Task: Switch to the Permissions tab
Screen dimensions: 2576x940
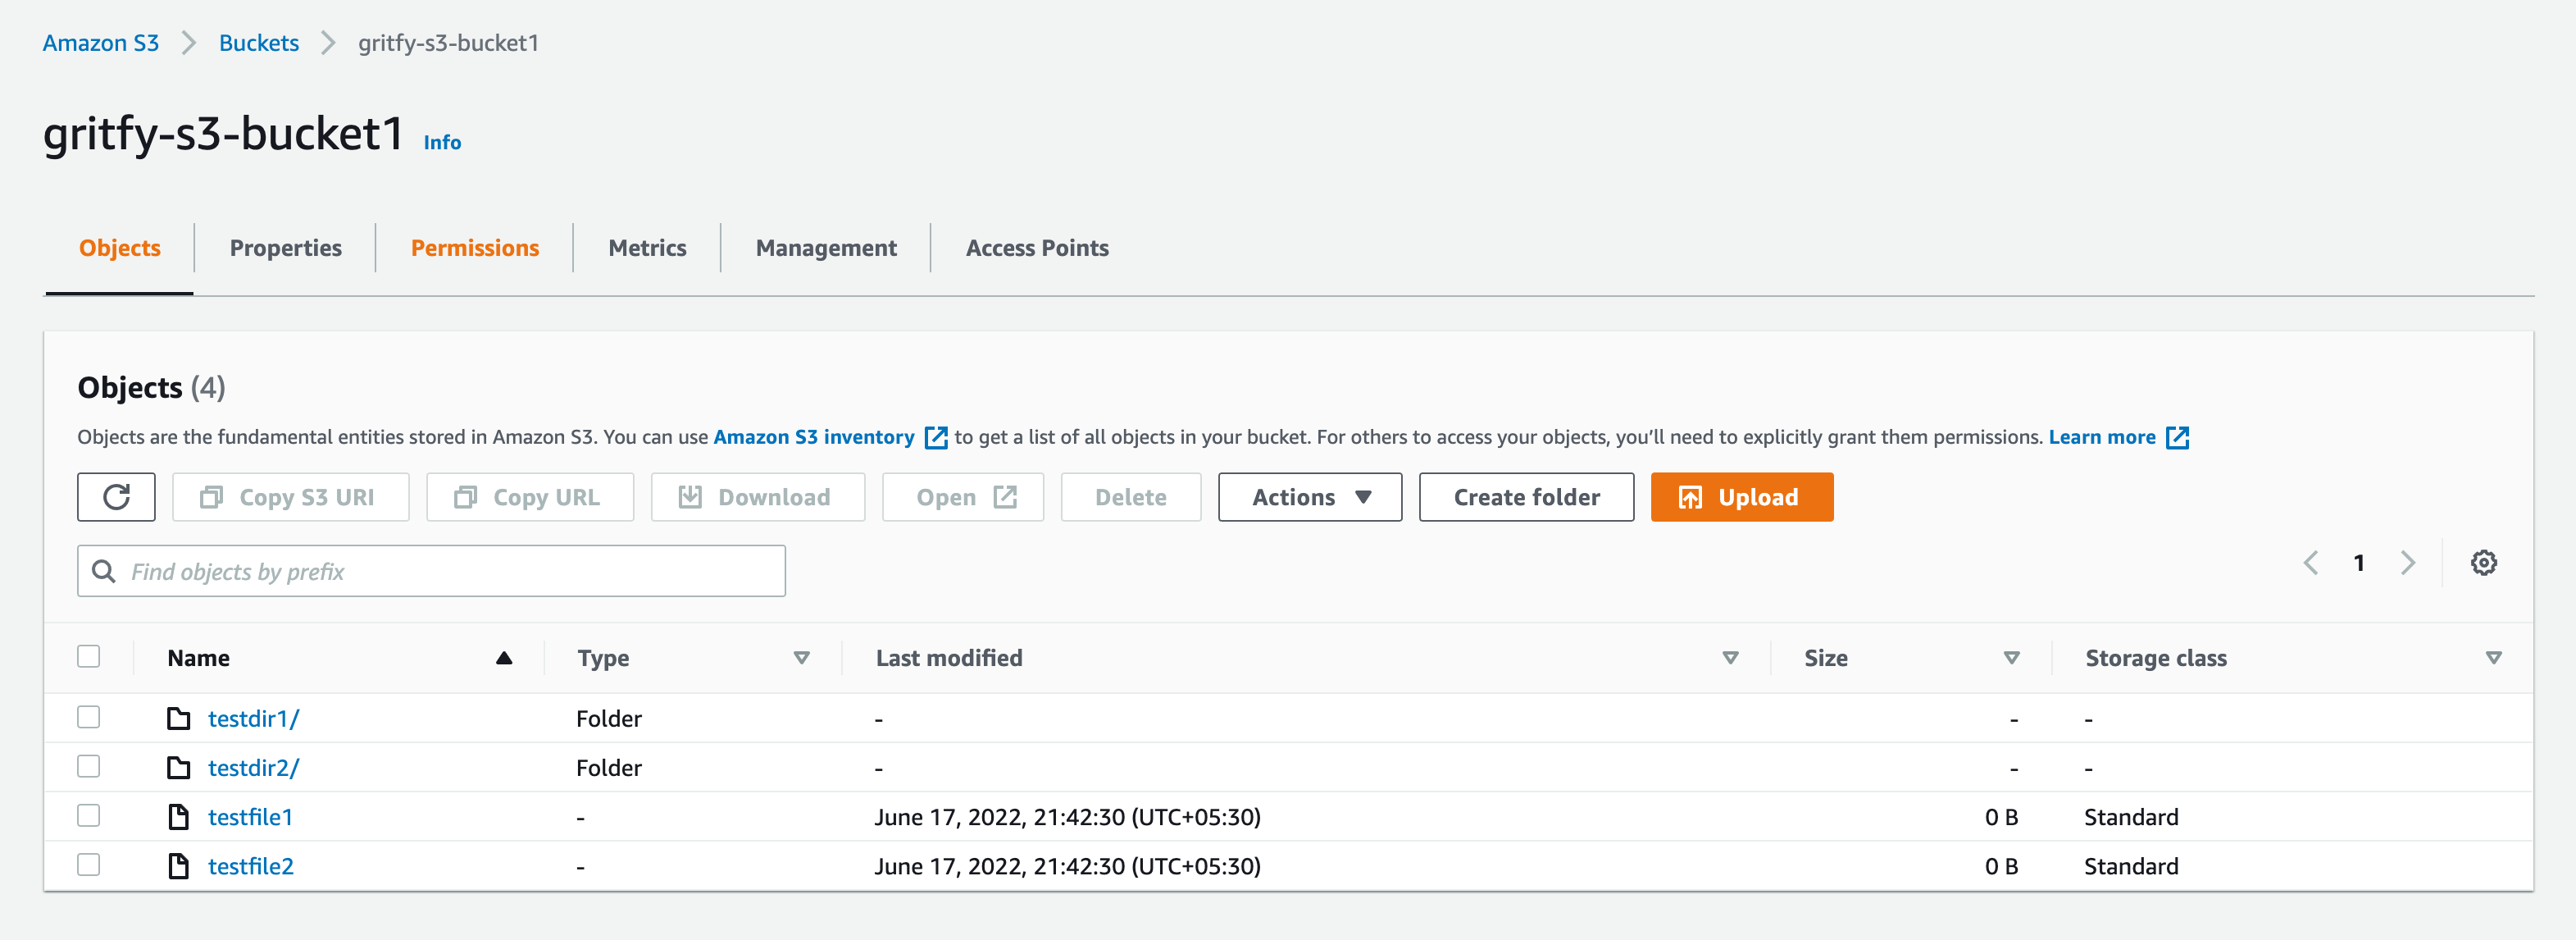Action: (x=474, y=248)
